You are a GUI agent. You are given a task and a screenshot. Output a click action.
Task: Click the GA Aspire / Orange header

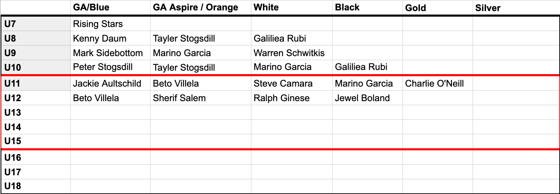tap(196, 8)
